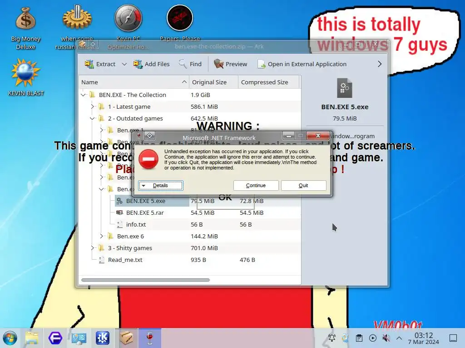Viewport: 465px width, 348px height.
Task: Click muted volume tray icon
Action: (386, 338)
